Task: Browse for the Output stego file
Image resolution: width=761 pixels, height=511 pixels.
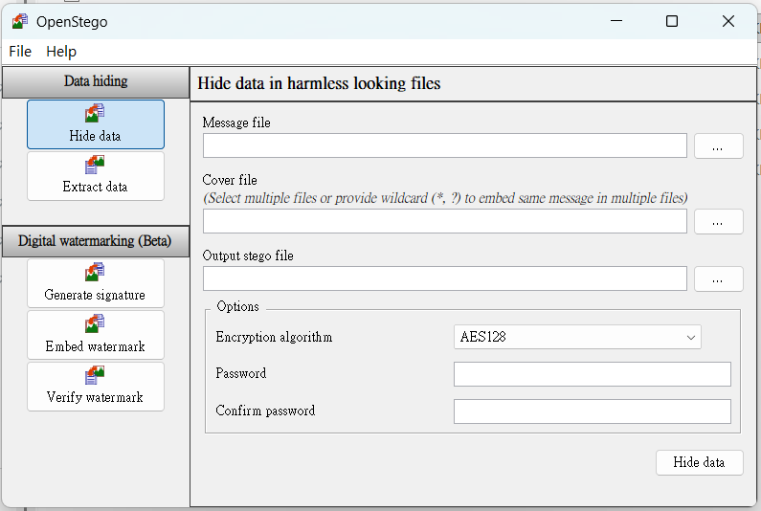Action: [718, 278]
